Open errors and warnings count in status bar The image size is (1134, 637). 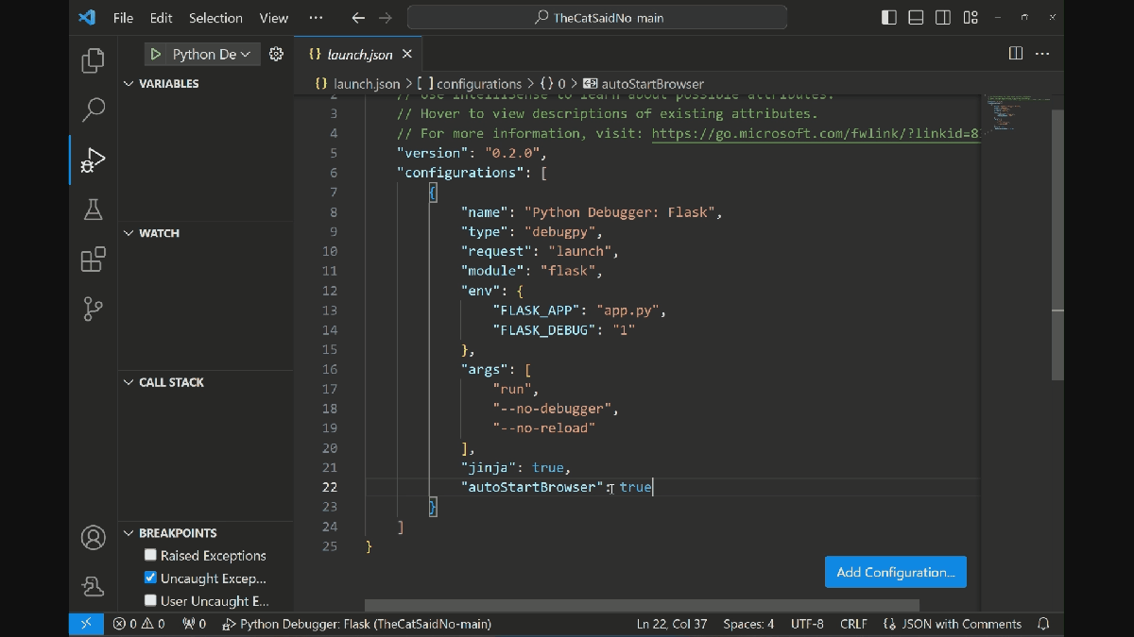[x=139, y=624]
